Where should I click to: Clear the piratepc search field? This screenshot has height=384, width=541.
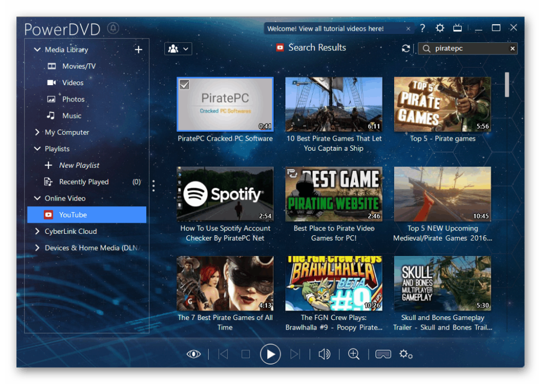[x=512, y=49]
